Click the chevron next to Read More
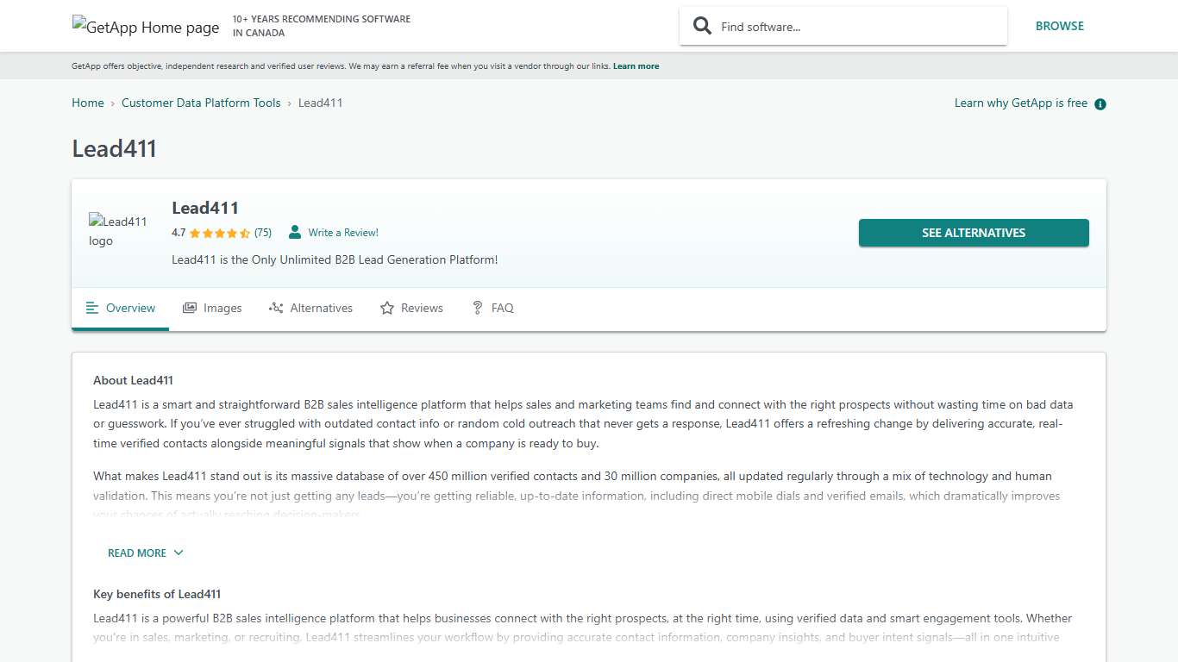1178x662 pixels. 179,553
